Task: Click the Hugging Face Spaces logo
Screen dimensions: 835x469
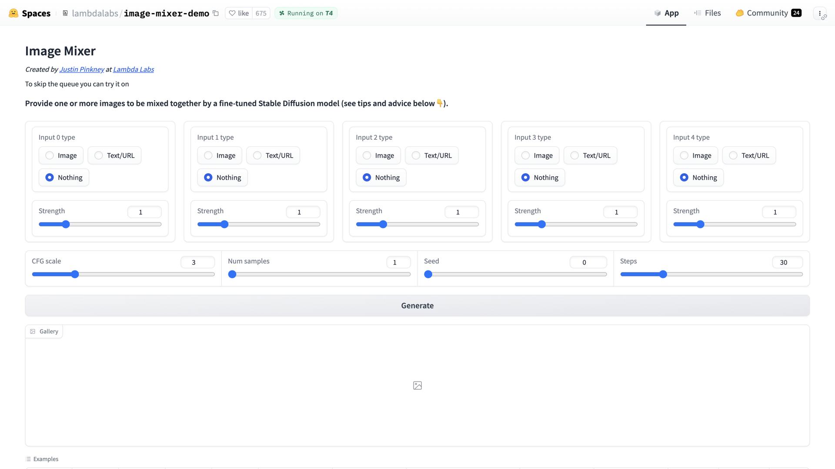Action: [x=13, y=13]
